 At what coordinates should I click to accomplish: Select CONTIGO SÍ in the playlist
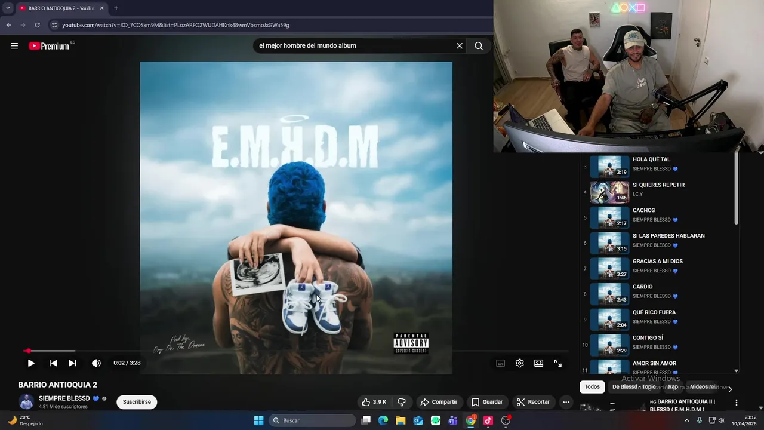(660, 345)
